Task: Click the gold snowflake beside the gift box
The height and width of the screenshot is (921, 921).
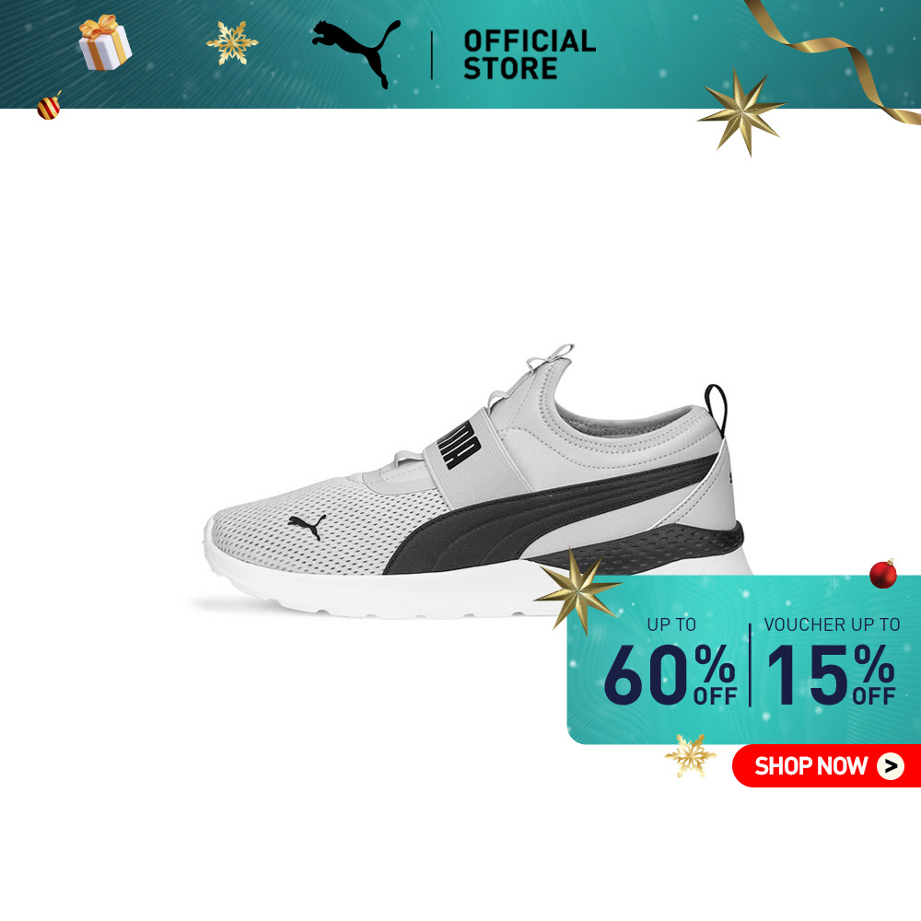Action: click(x=231, y=42)
